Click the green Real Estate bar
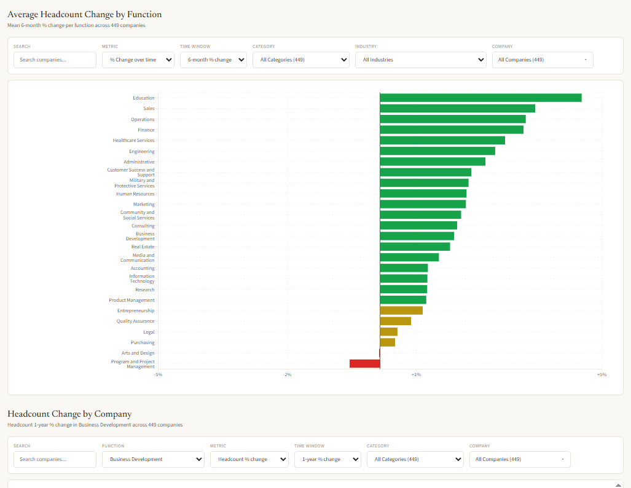Image resolution: width=631 pixels, height=488 pixels. 415,247
